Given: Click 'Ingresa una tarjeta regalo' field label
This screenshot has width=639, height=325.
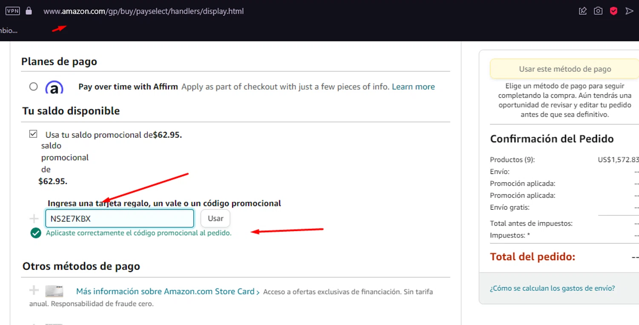Looking at the screenshot, I should tap(164, 203).
